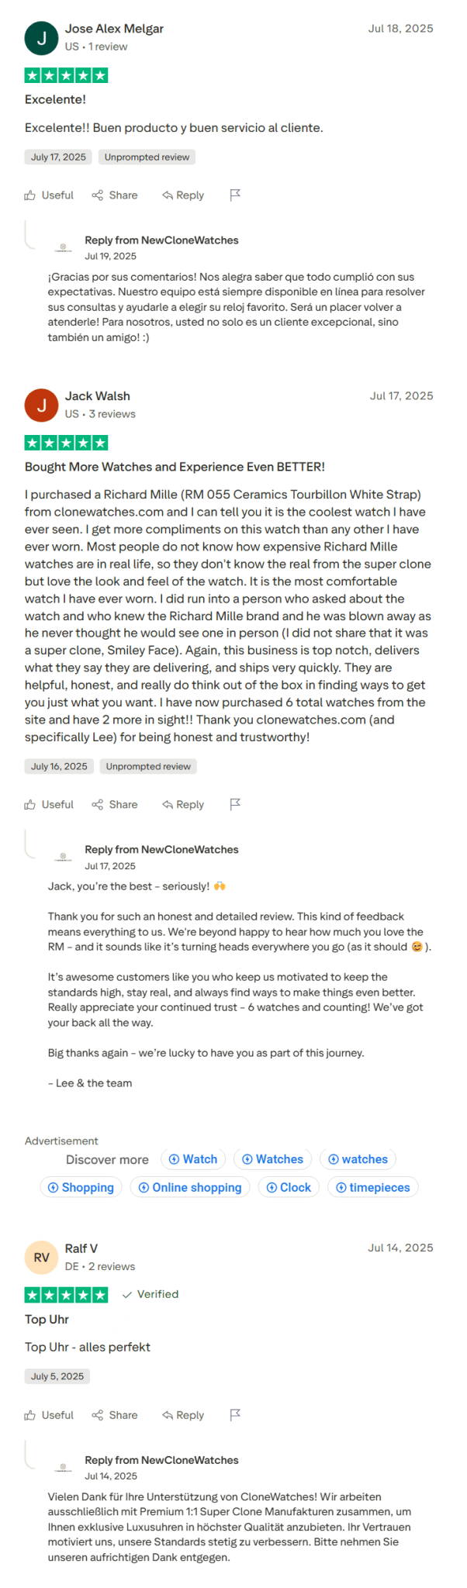Flag Jack Walsh's review as inappropriate

[235, 805]
